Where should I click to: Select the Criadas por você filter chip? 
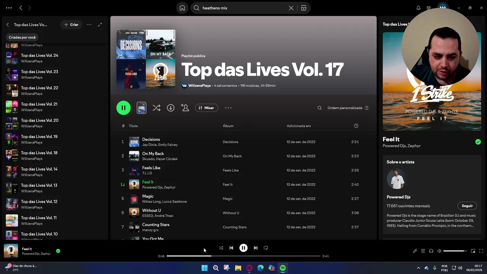[22, 37]
